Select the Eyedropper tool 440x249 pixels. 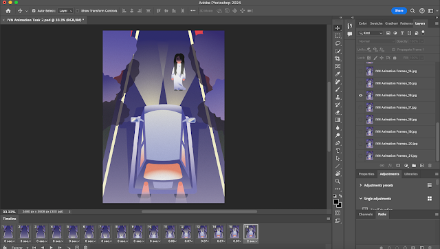338,74
